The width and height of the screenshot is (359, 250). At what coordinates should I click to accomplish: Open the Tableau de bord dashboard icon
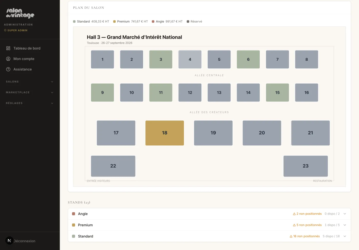click(x=8, y=48)
